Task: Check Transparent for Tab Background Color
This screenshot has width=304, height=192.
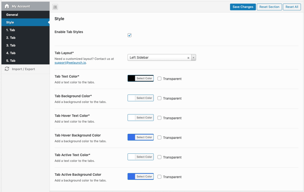Action: point(159,98)
